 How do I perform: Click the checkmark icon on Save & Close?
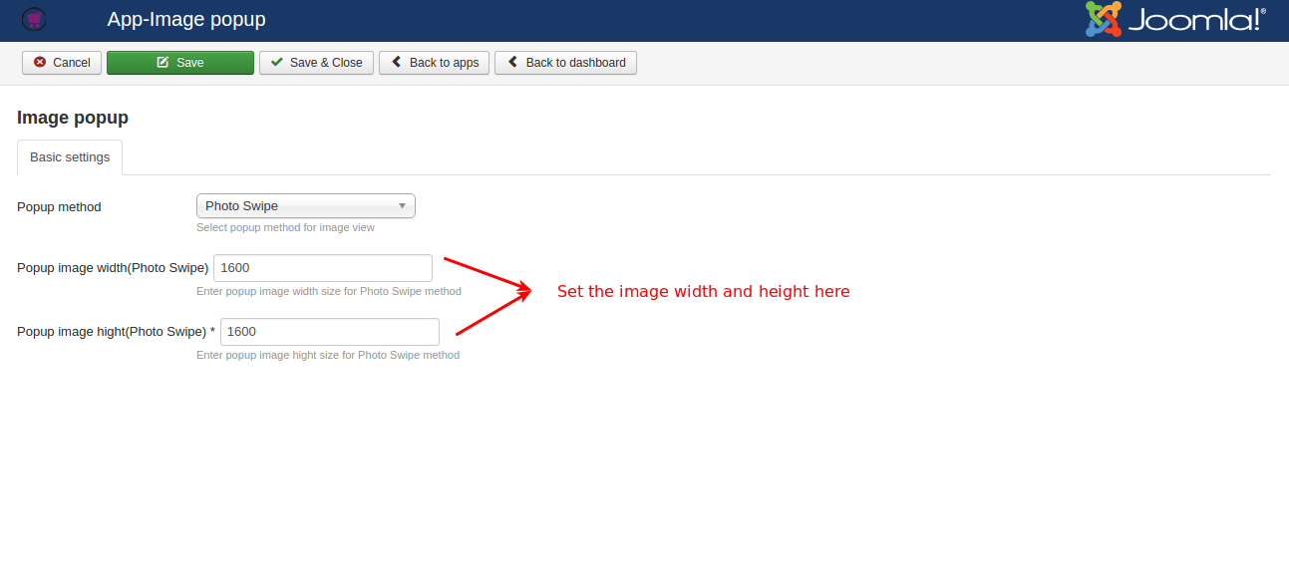point(277,63)
